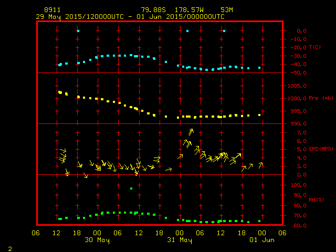Click the outlier green humidity point near 100%
The height and width of the screenshot is (252, 336).
(131, 188)
